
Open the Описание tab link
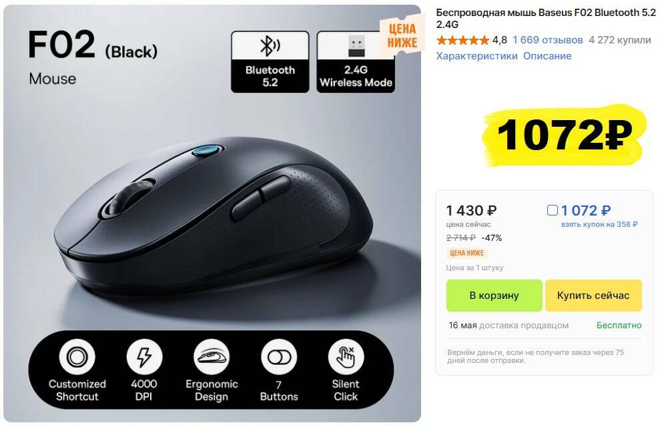click(547, 56)
